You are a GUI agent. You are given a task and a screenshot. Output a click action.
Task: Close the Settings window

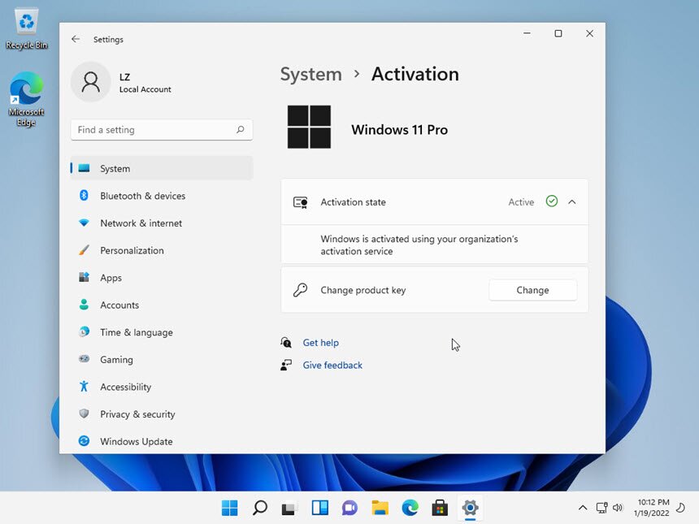click(589, 33)
